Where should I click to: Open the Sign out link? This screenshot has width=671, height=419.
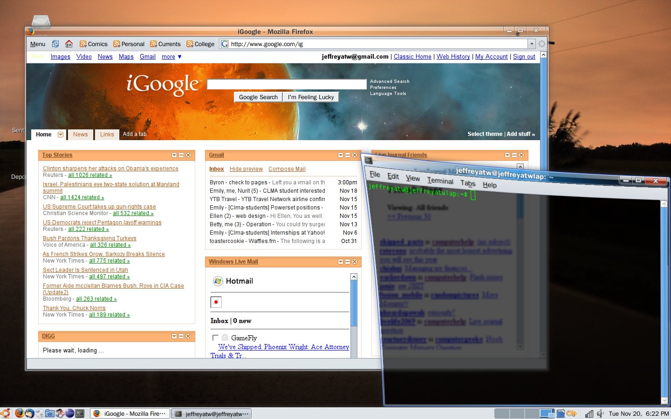pos(524,57)
